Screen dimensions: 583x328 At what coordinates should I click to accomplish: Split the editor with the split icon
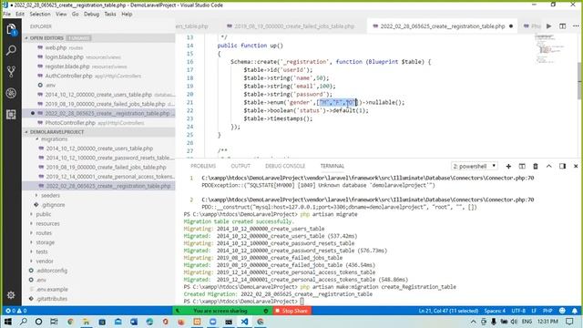coord(563,26)
